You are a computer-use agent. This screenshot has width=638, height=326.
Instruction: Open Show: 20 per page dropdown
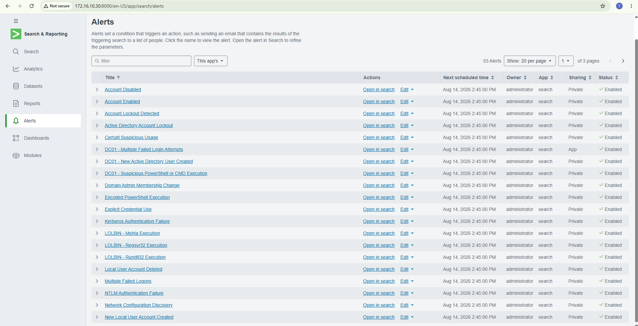click(530, 61)
